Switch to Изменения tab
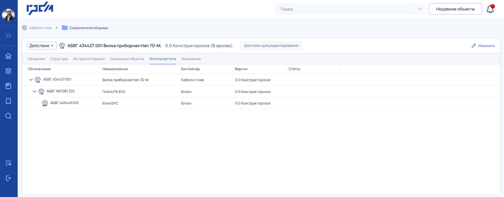 (191, 59)
